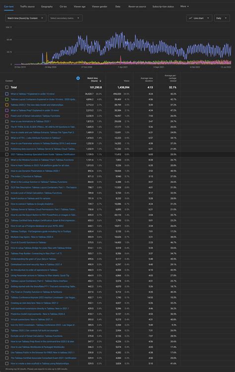Check the box for 2021 Tableau Desktop Specialist Exam Guide

point(7,154)
